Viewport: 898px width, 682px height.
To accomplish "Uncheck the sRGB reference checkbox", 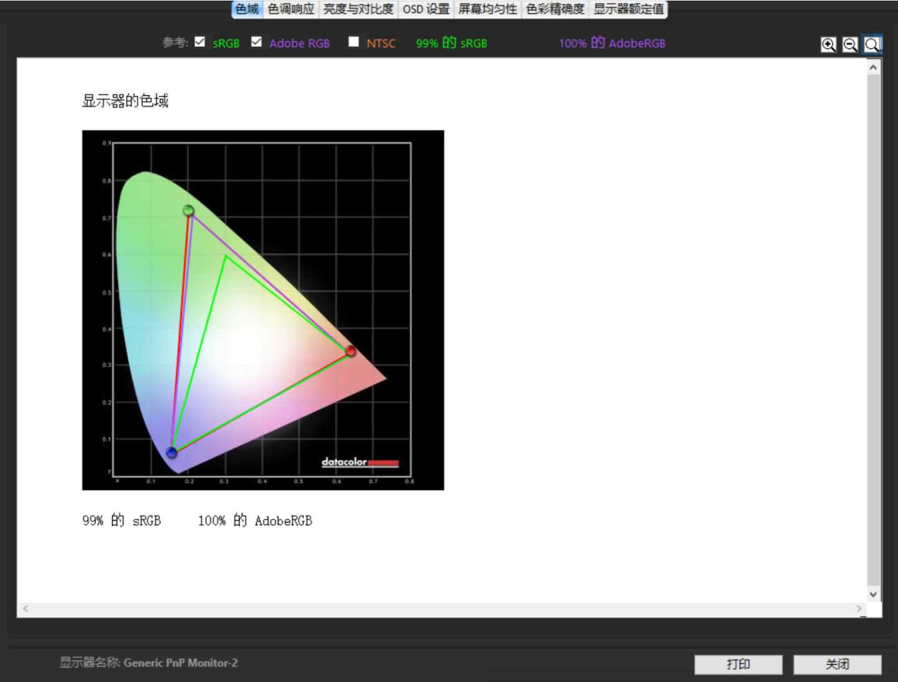I will pyautogui.click(x=200, y=42).
